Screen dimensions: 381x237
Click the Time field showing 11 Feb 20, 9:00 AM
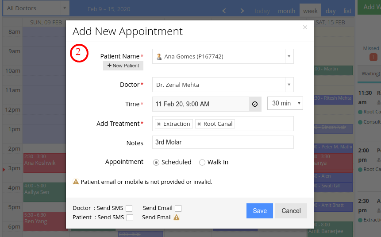point(201,104)
